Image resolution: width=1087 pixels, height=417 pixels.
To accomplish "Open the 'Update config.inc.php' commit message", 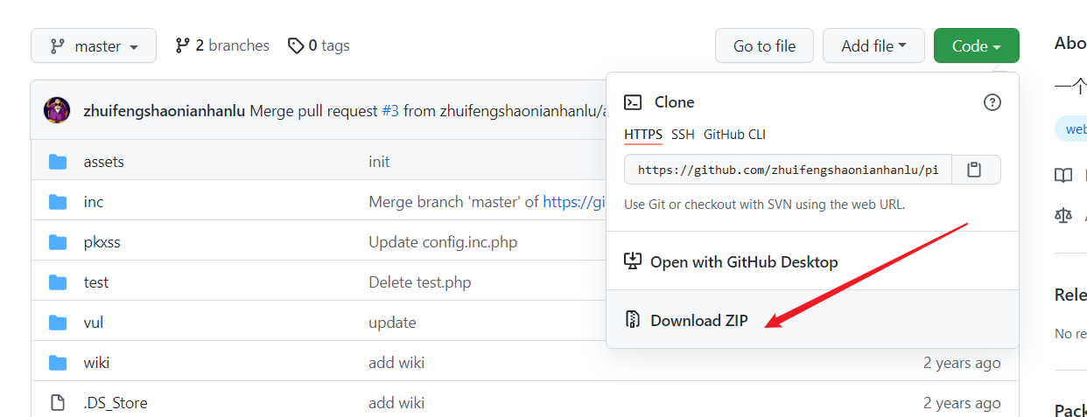I will point(443,242).
